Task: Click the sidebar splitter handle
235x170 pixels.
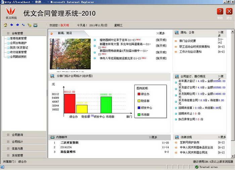Action: 47,93
